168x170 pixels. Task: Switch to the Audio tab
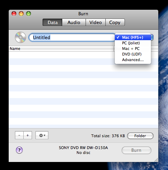pyautogui.click(x=74, y=22)
